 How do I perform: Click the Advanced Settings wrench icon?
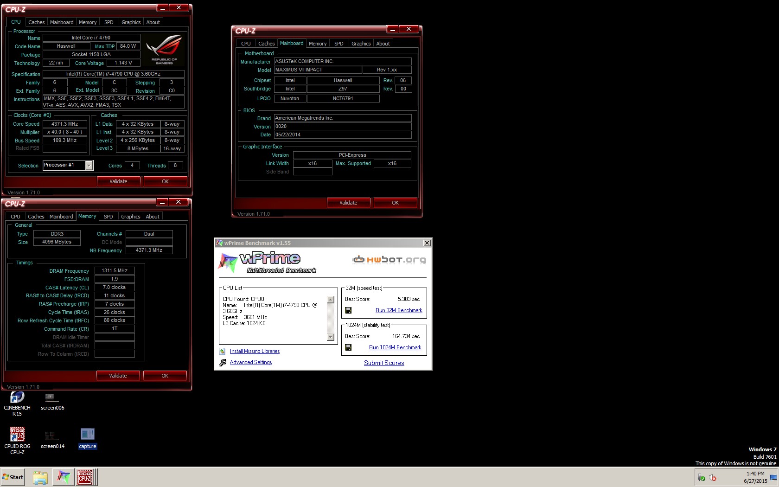click(223, 363)
